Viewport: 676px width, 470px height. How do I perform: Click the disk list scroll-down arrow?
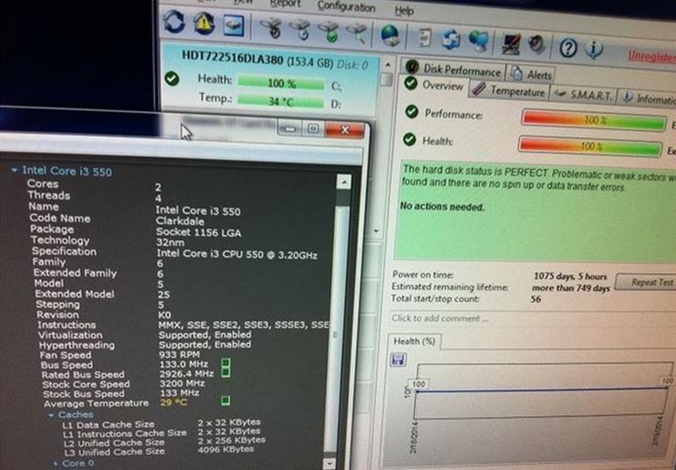[376, 232]
